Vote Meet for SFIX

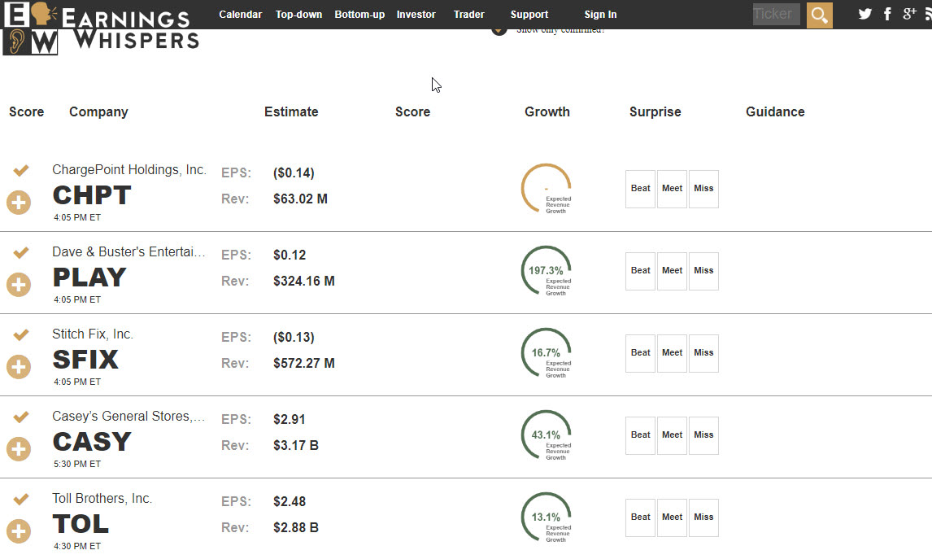point(673,353)
